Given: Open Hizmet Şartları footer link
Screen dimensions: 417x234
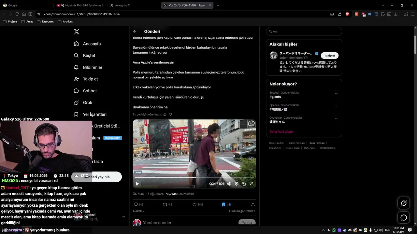Looking at the screenshot, I should (x=277, y=143).
